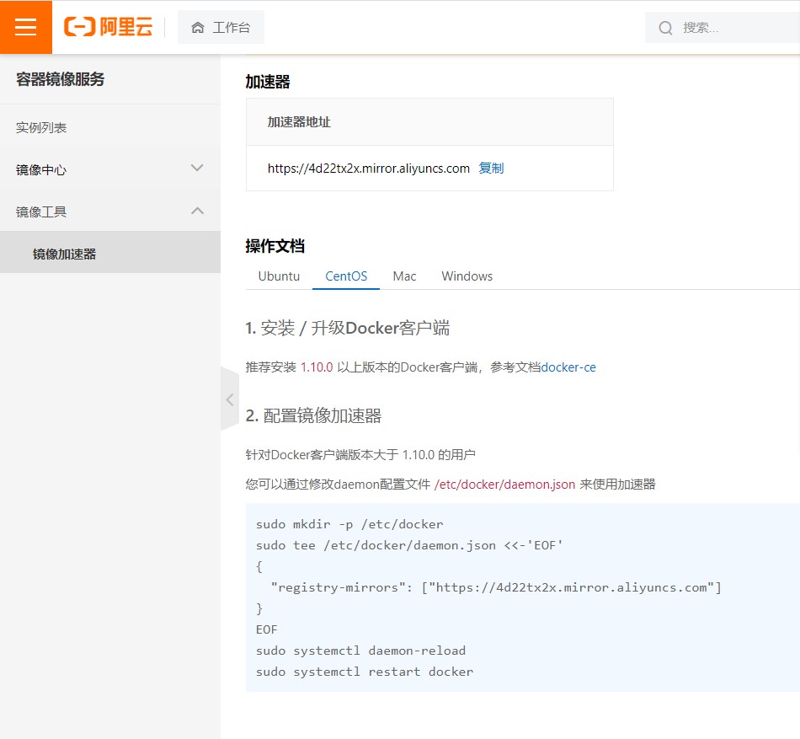The image size is (800, 739).
Task: Click the '针对Docker客户端版本大于 1.10.0 的用户' line
Action: 360,455
